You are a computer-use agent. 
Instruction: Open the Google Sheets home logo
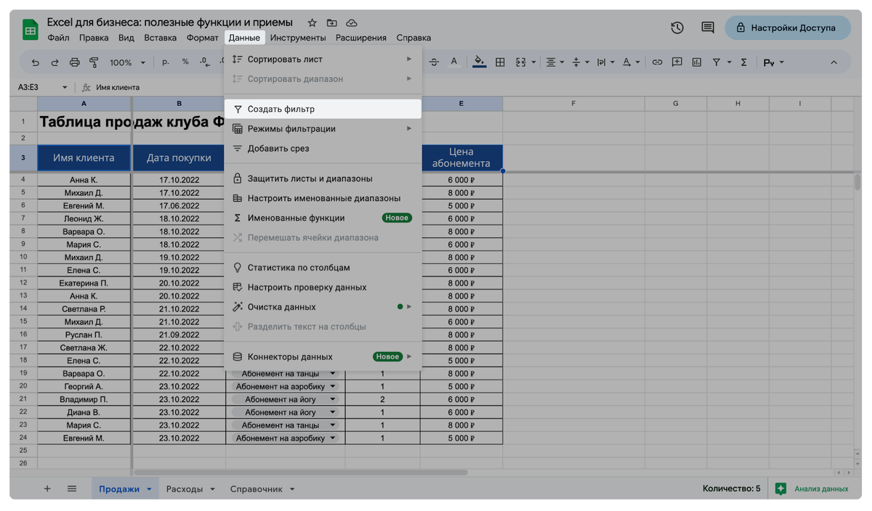click(x=31, y=30)
